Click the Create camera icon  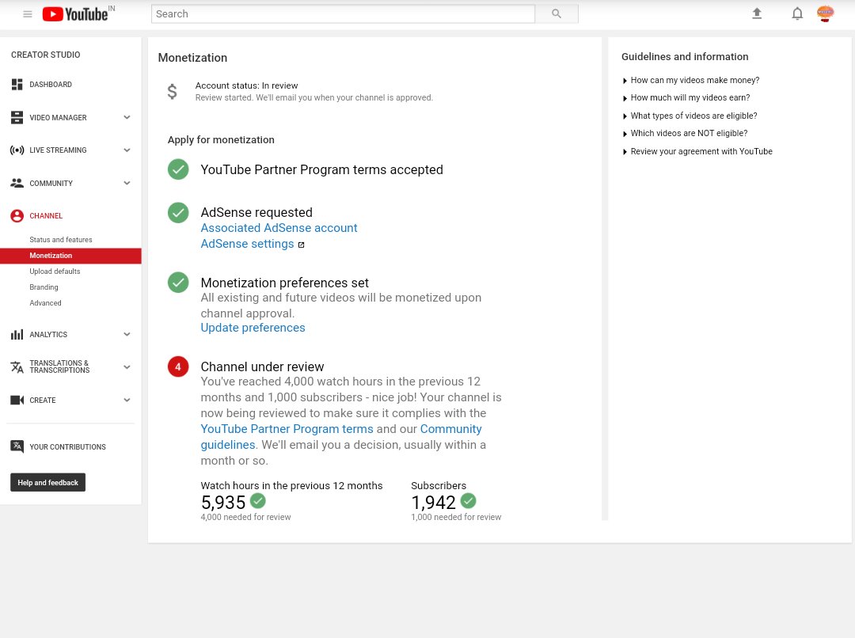17,401
